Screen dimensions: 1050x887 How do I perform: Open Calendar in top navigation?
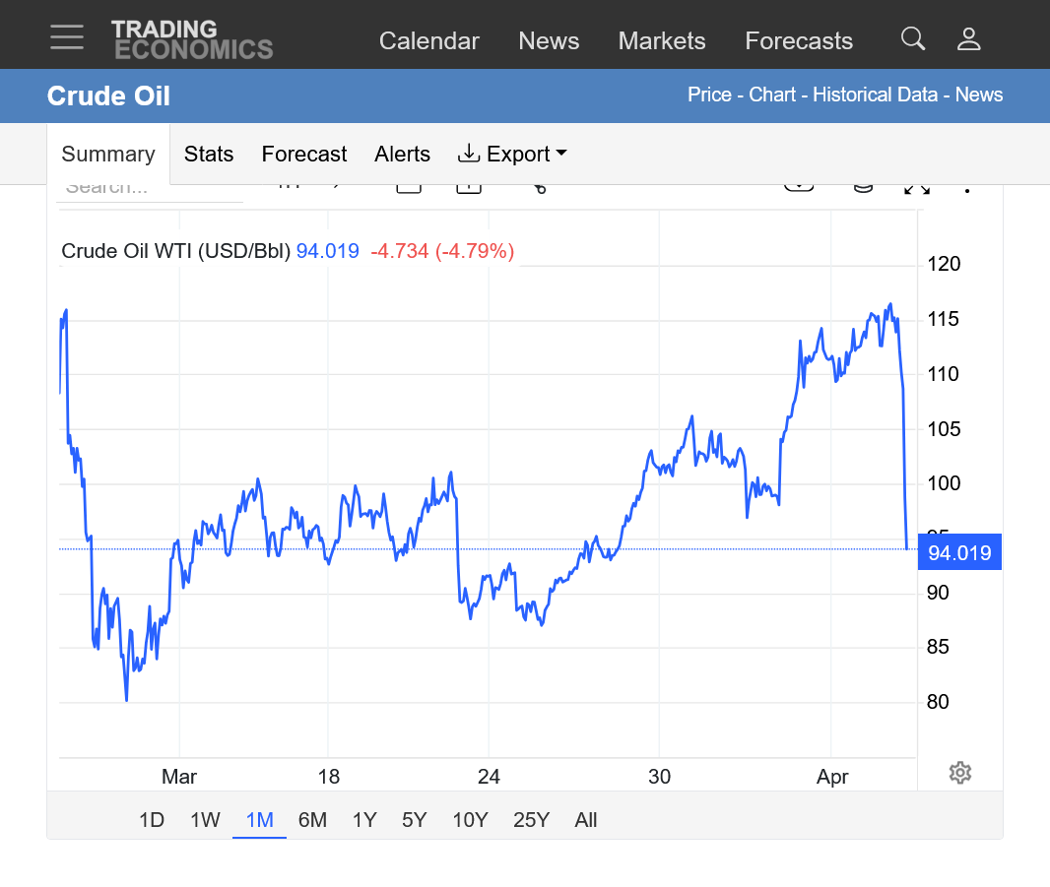click(x=428, y=40)
